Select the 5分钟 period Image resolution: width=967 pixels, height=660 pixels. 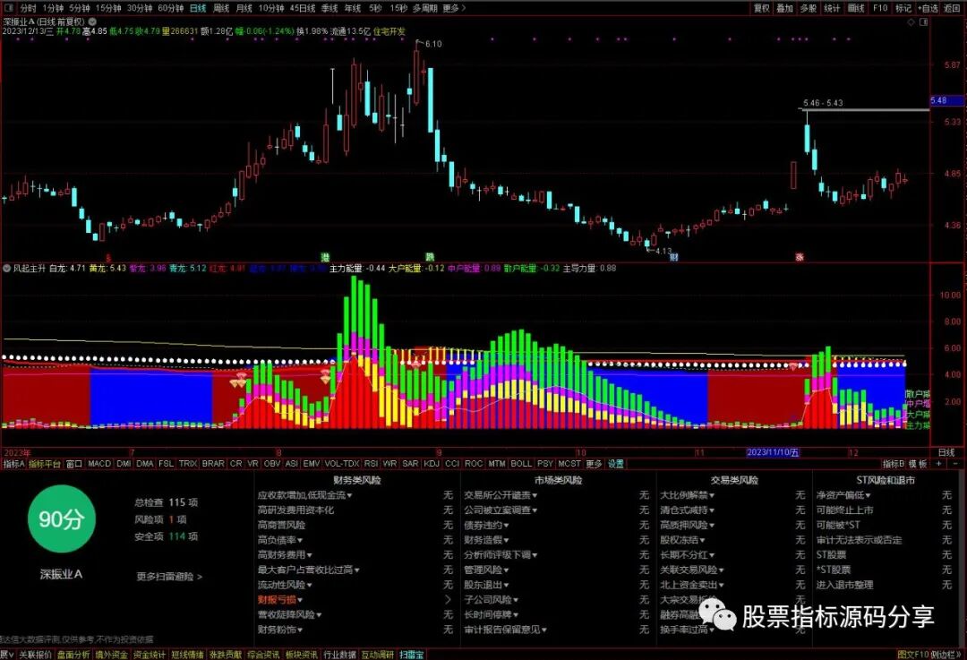[80, 8]
